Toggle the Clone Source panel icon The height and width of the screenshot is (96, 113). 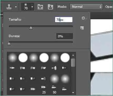50,7
